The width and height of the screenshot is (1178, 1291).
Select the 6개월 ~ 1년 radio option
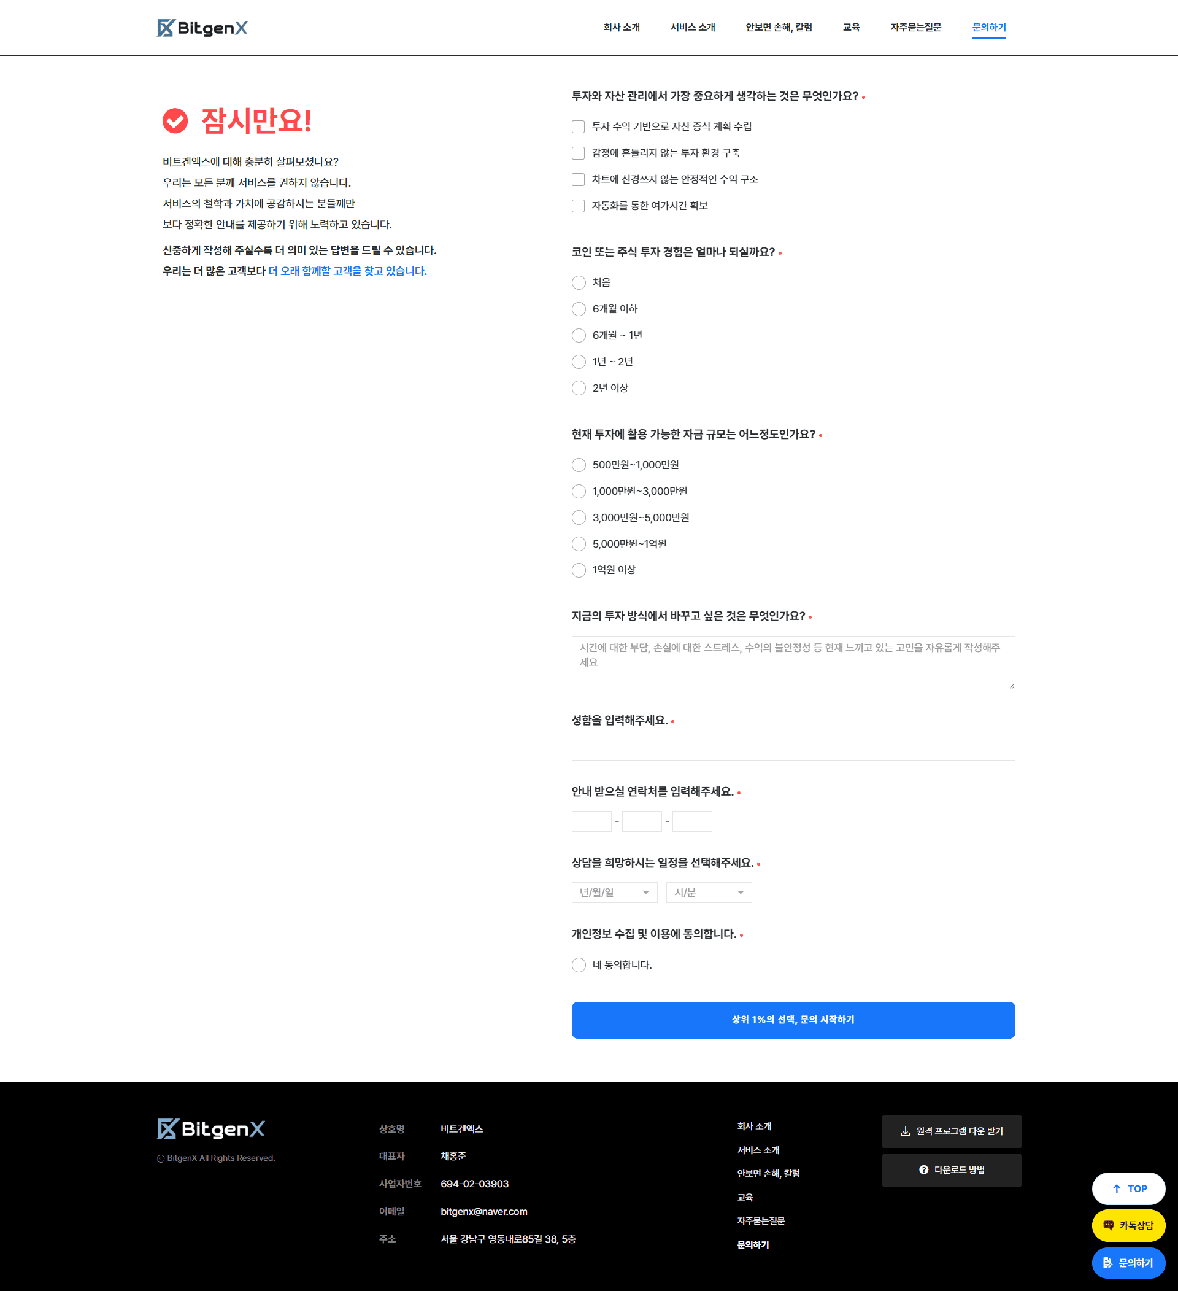click(579, 336)
